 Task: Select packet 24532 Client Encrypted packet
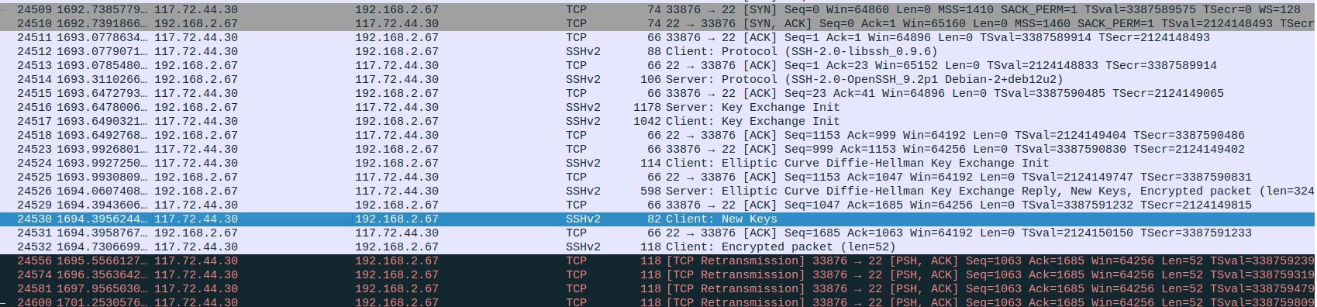(658, 247)
